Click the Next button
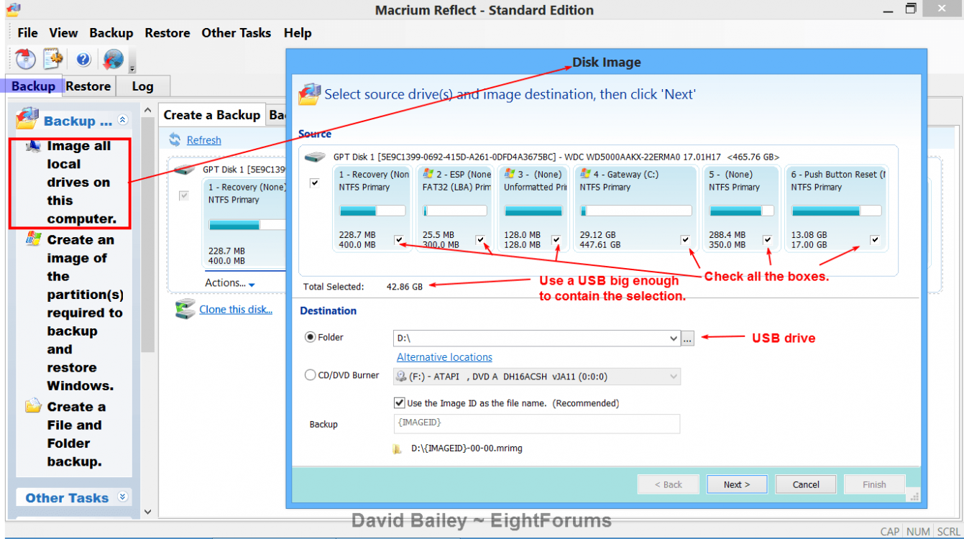Image resolution: width=964 pixels, height=539 pixels. pos(737,484)
